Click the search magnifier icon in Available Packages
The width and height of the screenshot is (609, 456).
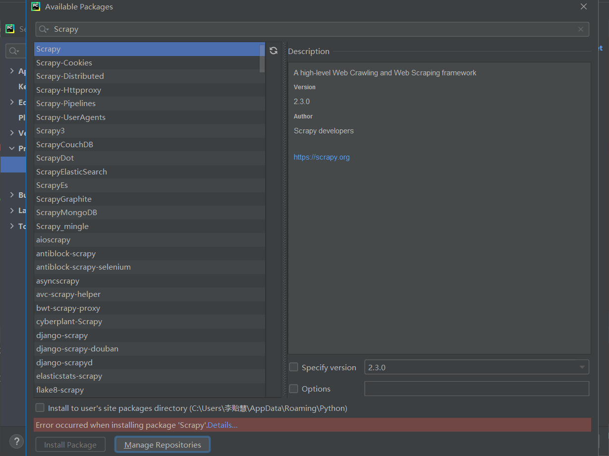[x=44, y=29]
